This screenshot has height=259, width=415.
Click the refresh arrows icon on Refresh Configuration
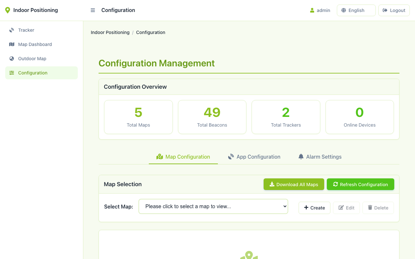[336, 184]
